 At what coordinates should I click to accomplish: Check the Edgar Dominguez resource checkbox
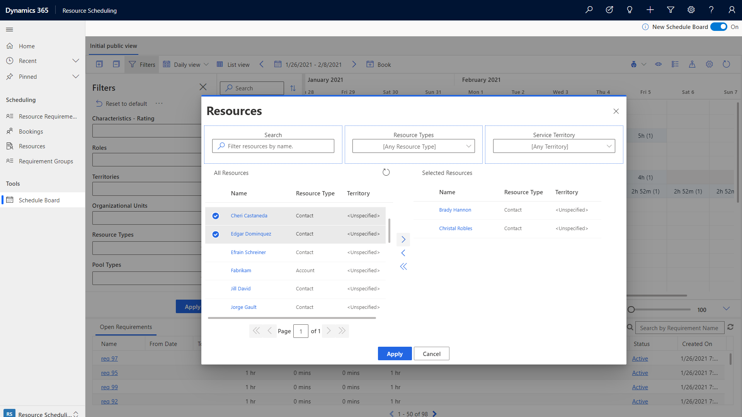coord(216,234)
